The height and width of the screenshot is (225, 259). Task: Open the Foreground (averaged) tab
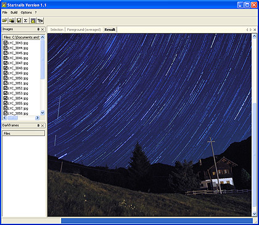[x=84, y=30]
